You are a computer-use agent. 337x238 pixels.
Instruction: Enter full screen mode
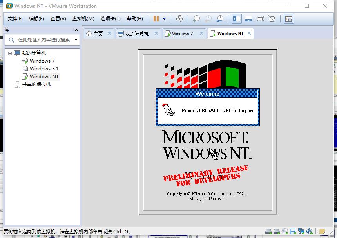[x=260, y=19]
